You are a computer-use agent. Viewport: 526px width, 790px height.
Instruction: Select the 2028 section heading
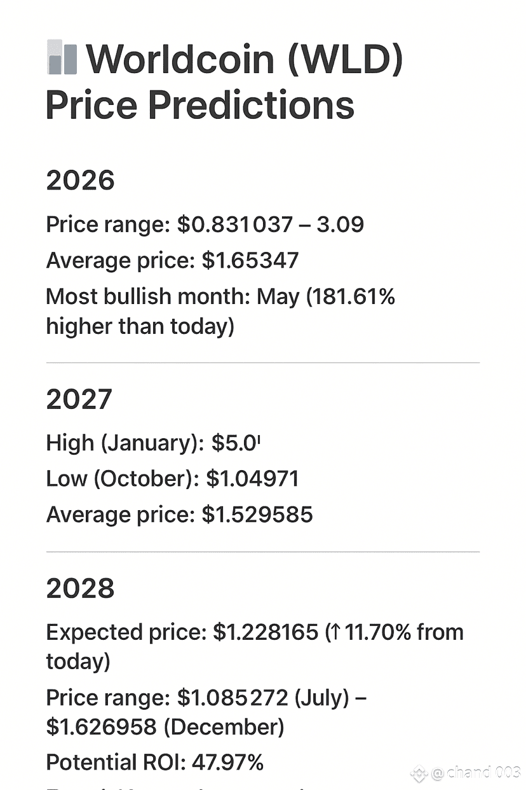click(80, 588)
